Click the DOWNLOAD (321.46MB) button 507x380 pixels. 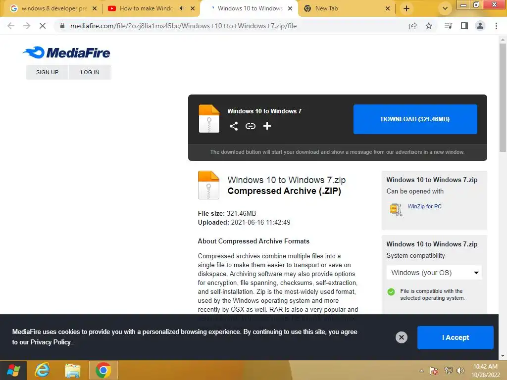pyautogui.click(x=415, y=119)
